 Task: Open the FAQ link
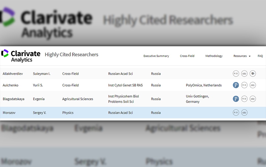pos(260,56)
